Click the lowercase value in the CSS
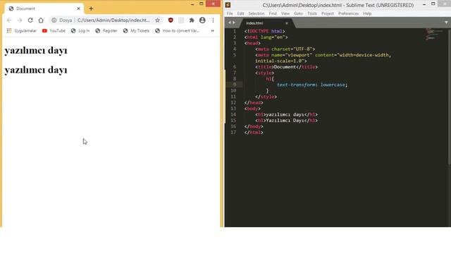This screenshot has height=254, width=451. pyautogui.click(x=333, y=85)
